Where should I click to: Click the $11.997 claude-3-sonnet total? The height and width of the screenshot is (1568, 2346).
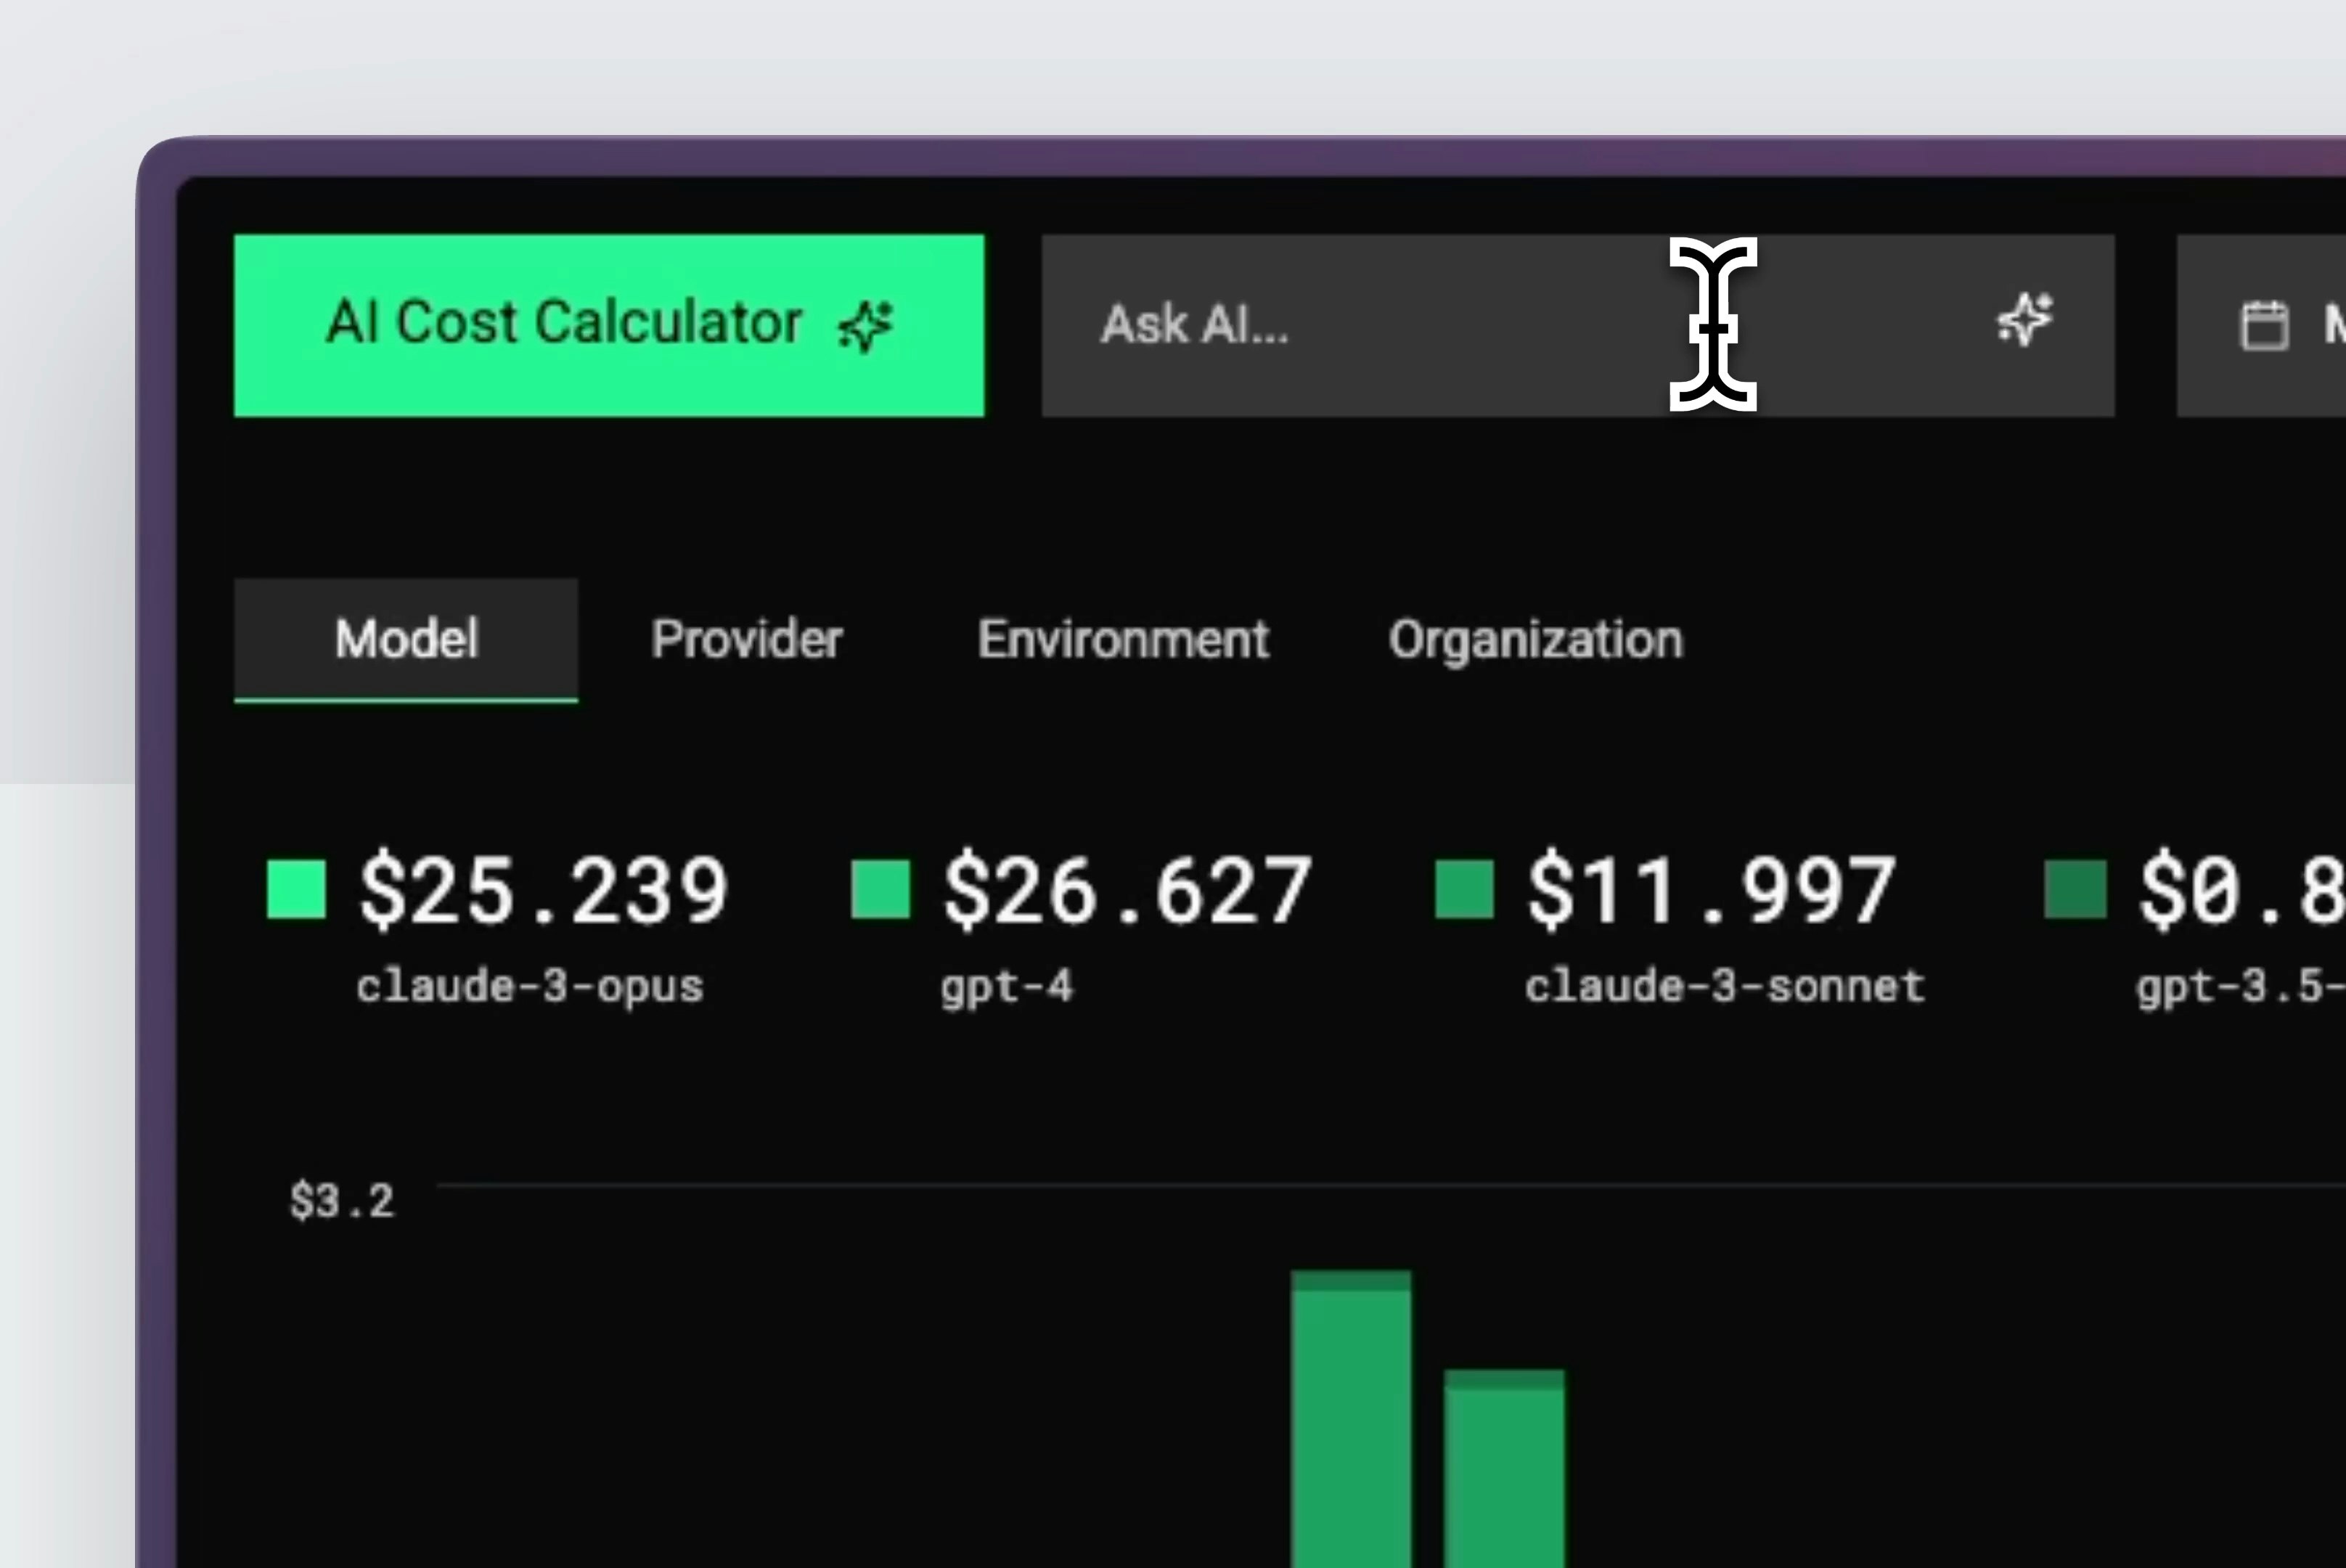(x=1711, y=889)
